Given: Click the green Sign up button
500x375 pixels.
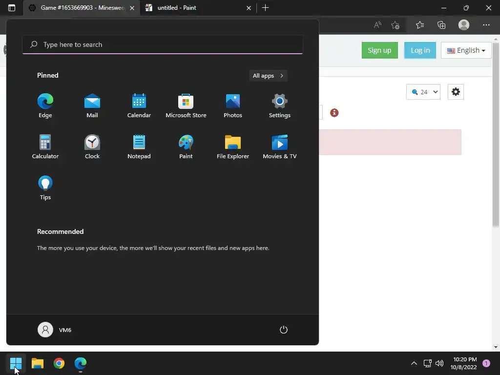Looking at the screenshot, I should tap(379, 50).
